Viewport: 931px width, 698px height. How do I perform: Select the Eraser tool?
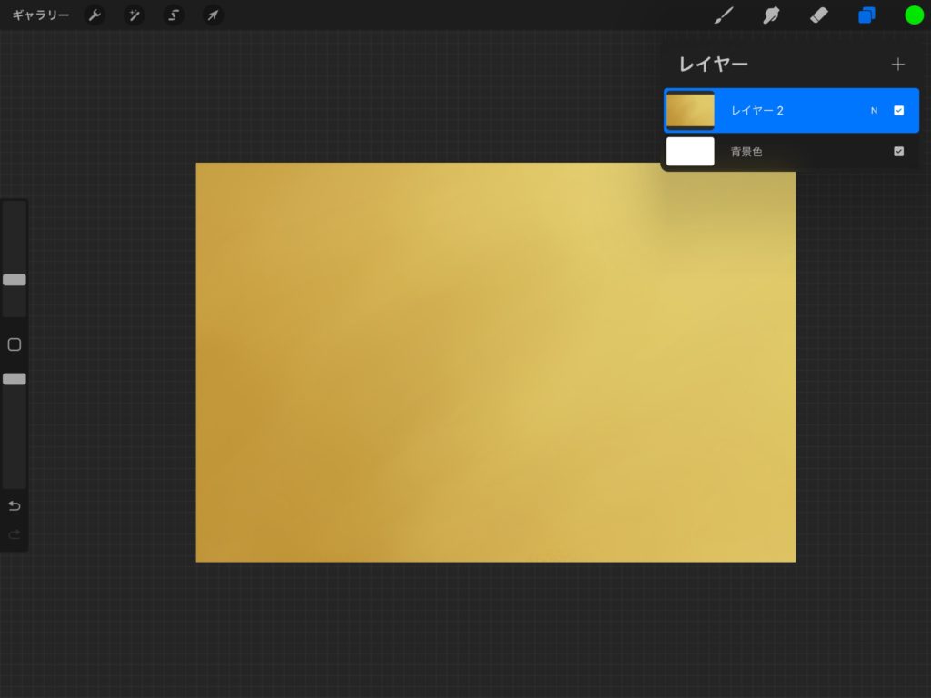click(818, 15)
